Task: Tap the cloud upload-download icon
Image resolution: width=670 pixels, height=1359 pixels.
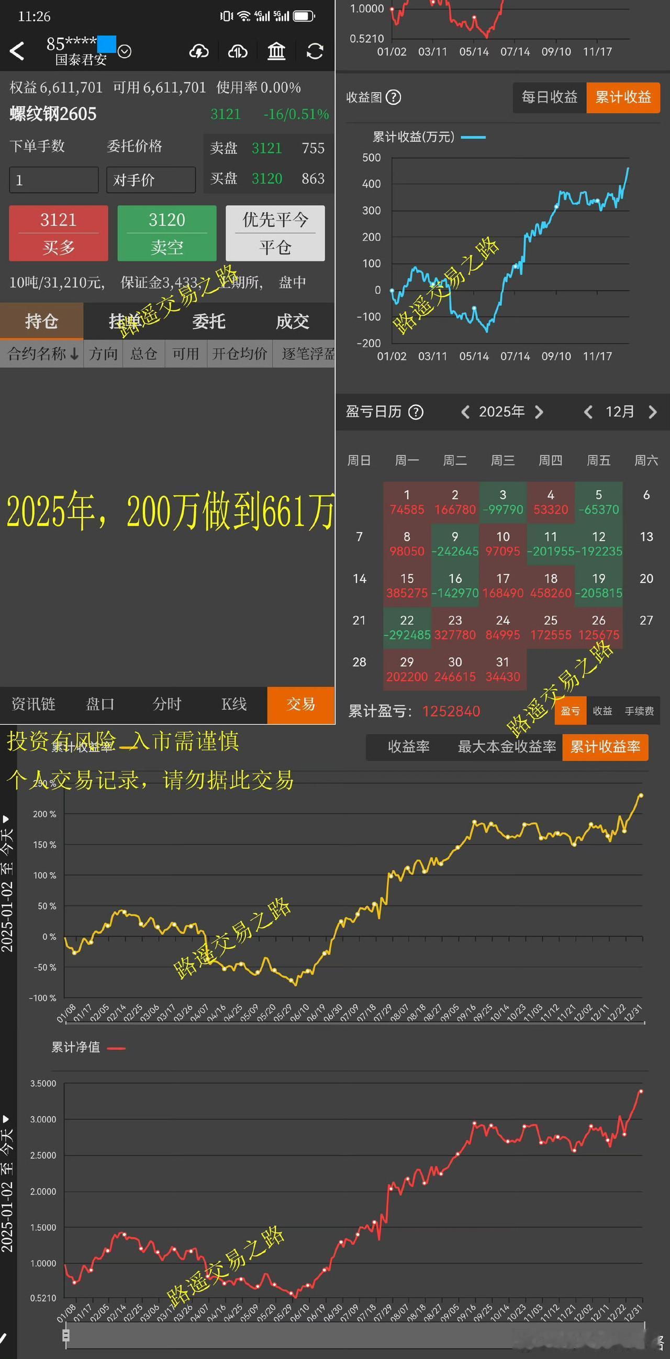Action: pos(238,51)
